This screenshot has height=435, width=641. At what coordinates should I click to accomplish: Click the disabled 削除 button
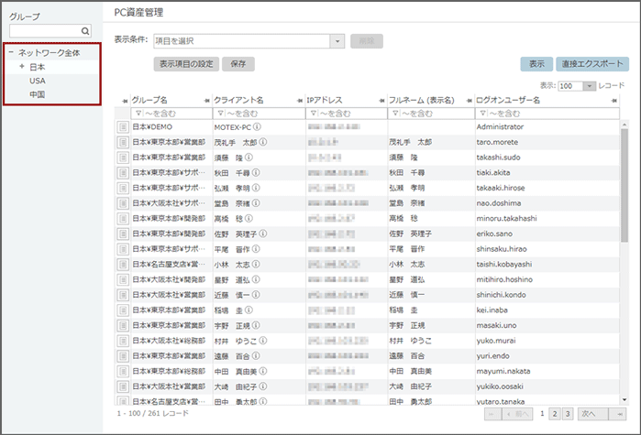[x=367, y=41]
